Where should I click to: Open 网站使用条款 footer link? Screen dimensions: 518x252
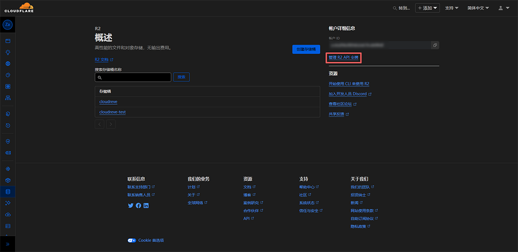tap(364, 210)
